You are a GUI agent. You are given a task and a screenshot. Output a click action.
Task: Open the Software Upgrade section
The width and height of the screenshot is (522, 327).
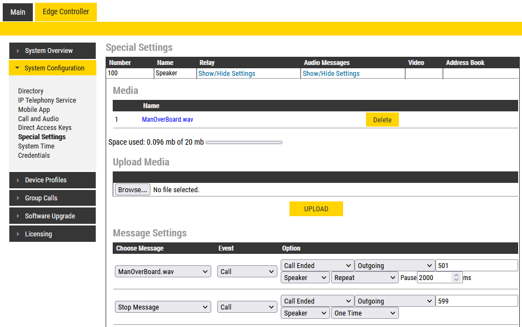(53, 216)
